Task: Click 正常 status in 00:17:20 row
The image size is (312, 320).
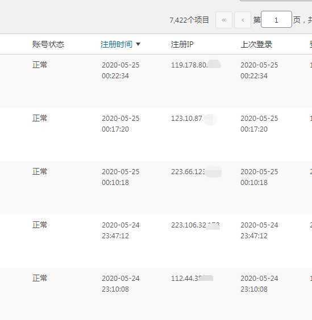Action: click(40, 118)
